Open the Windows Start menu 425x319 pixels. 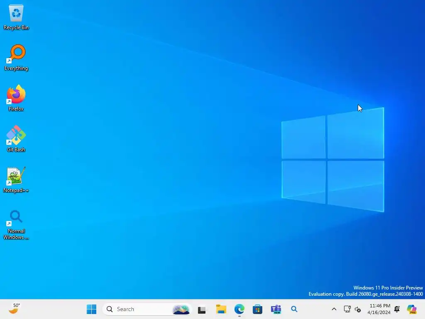click(91, 309)
